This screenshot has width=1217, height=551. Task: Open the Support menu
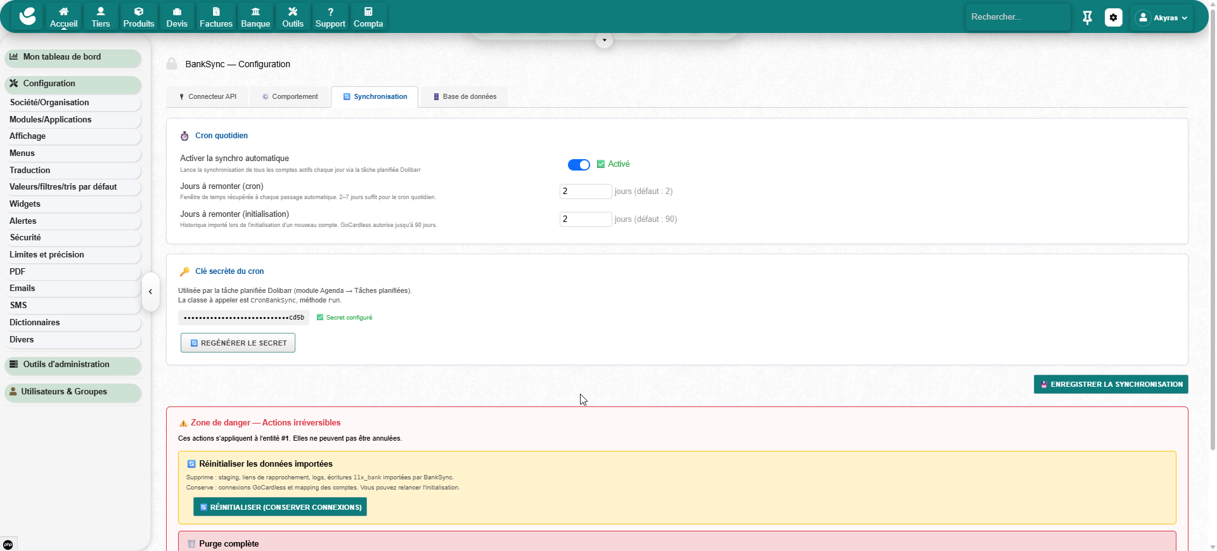(330, 17)
